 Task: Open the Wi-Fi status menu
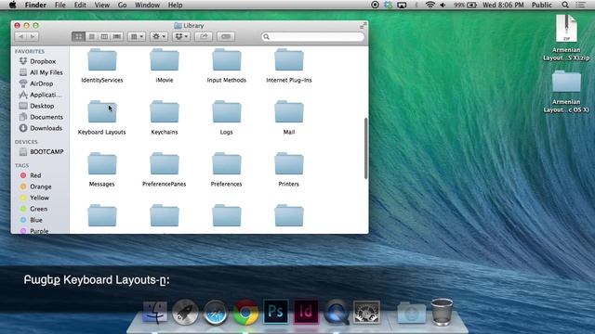click(x=430, y=5)
